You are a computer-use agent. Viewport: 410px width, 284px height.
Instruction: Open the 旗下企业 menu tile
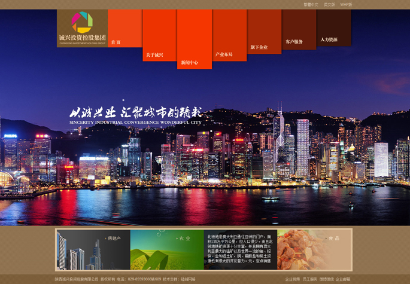pyautogui.click(x=264, y=32)
